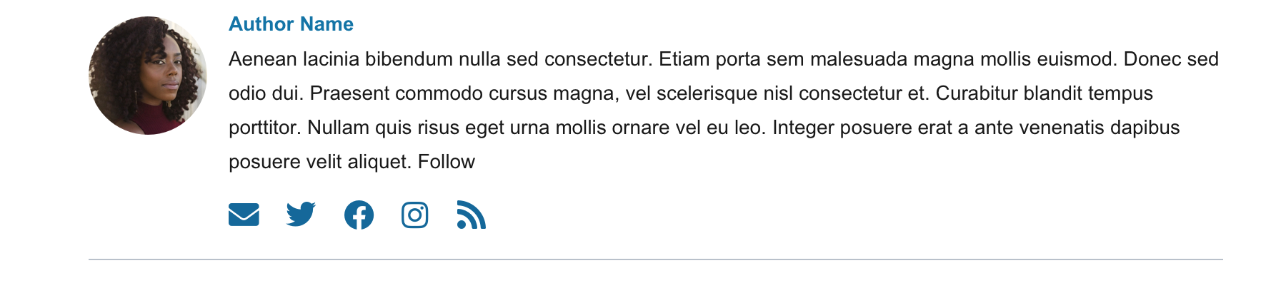Click bio line starting porttitor Nullam quis
This screenshot has height=288, width=1266.
click(704, 128)
